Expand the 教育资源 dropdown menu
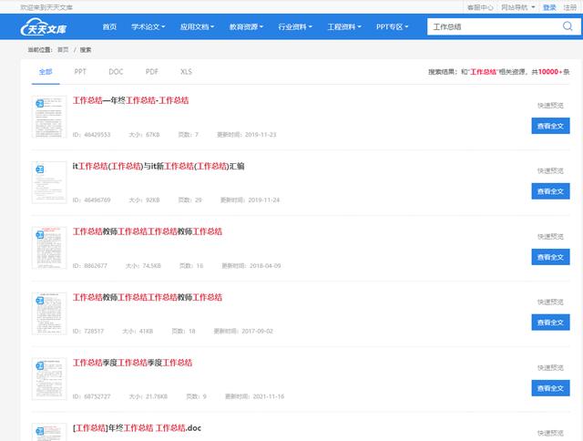 (x=246, y=26)
